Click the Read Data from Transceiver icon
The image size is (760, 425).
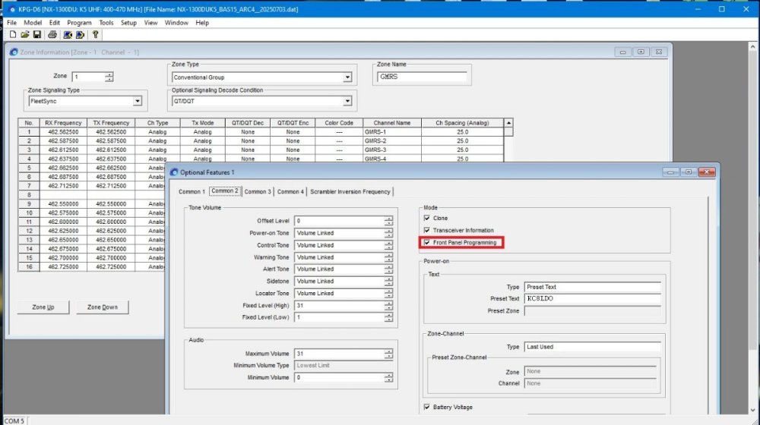68,34
